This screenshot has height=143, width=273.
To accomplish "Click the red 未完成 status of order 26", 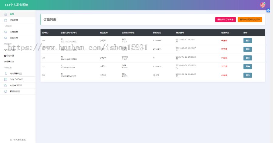I will 224,75.
